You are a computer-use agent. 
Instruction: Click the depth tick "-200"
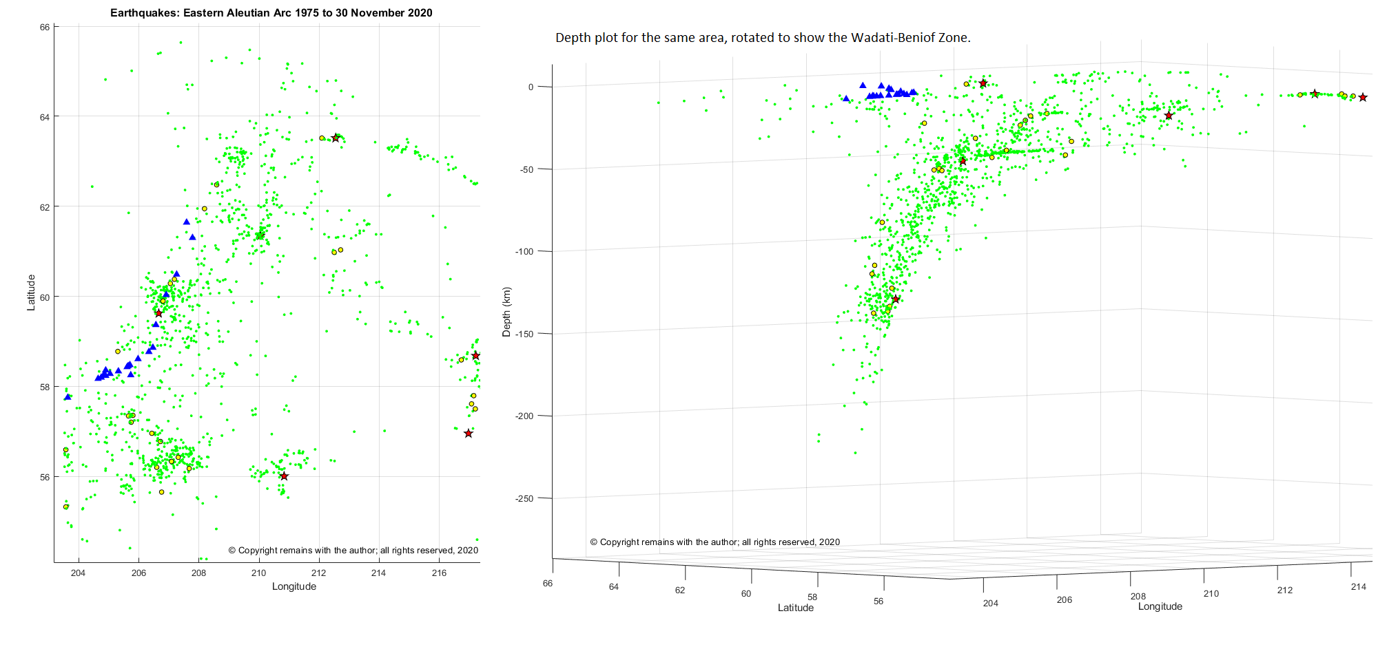coord(524,416)
